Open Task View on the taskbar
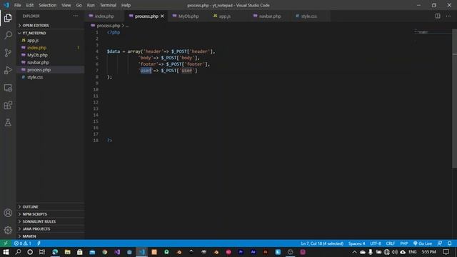 (x=42, y=252)
